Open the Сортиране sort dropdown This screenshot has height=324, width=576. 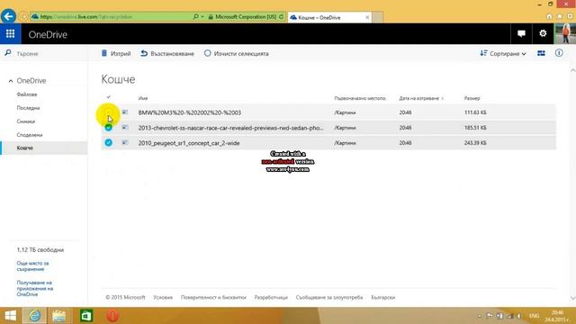[503, 54]
